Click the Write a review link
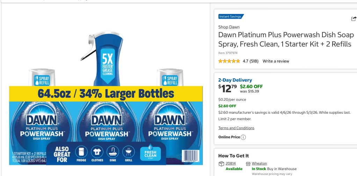Viewport: 357px width, 176px height. pyautogui.click(x=276, y=61)
